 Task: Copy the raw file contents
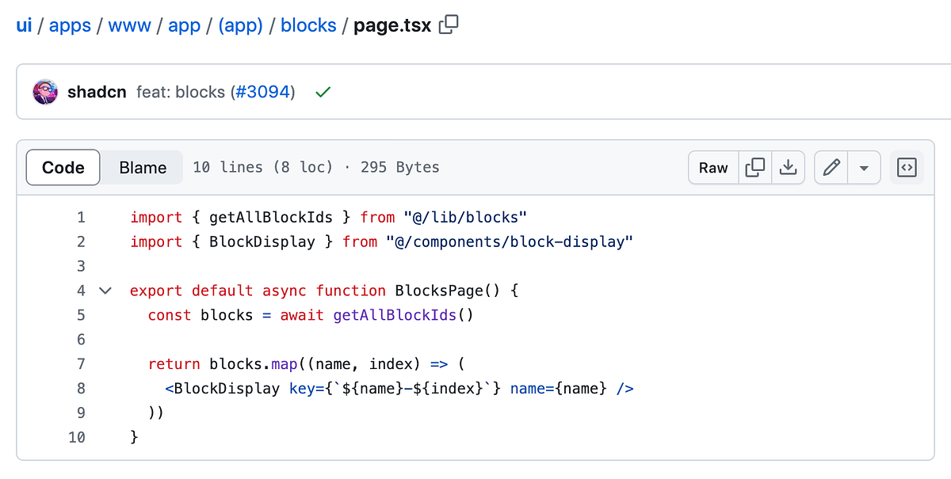(x=754, y=167)
